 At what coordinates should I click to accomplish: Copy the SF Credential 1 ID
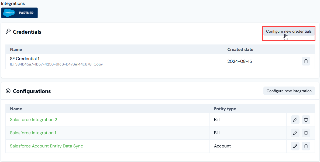(x=98, y=64)
